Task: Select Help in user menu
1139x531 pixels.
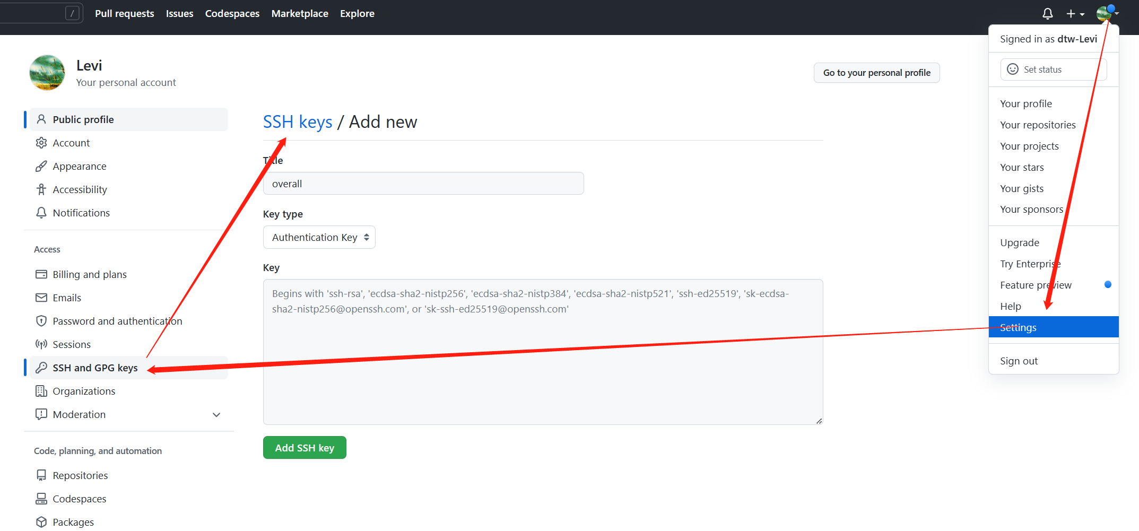Action: (x=1054, y=306)
